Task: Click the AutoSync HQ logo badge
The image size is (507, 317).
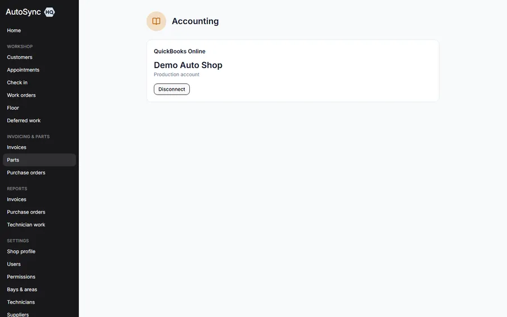Action: pyautogui.click(x=49, y=12)
